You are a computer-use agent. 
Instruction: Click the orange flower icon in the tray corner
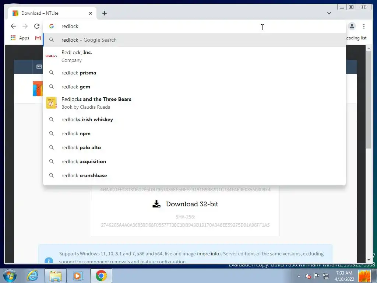point(364,276)
